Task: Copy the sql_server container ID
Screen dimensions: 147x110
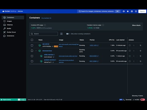Action: pos(52,46)
